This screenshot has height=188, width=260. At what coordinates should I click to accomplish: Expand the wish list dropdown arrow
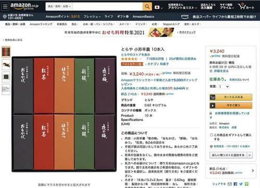250,155
